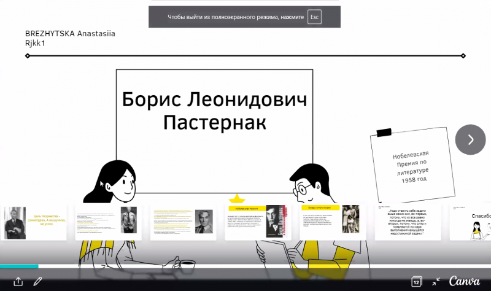Open the 'Цель творчества' slide thumbnail
Viewport: 491px width, 291px height.
(x=33, y=222)
